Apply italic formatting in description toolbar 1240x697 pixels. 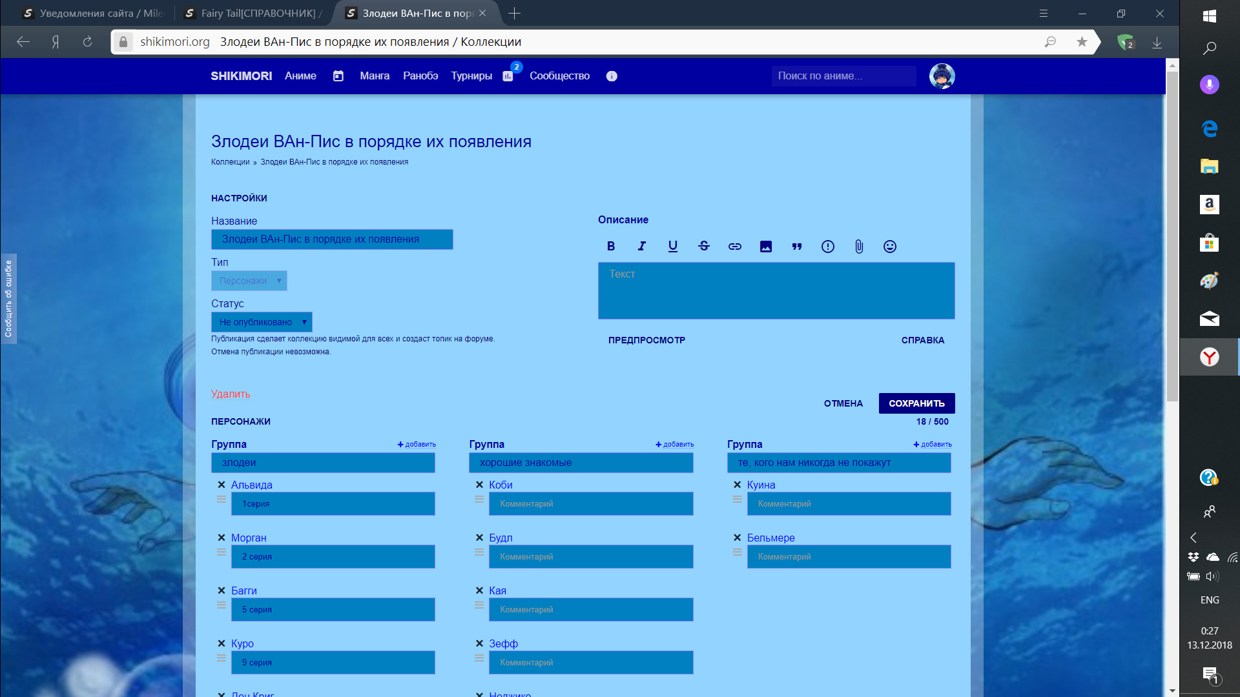641,247
